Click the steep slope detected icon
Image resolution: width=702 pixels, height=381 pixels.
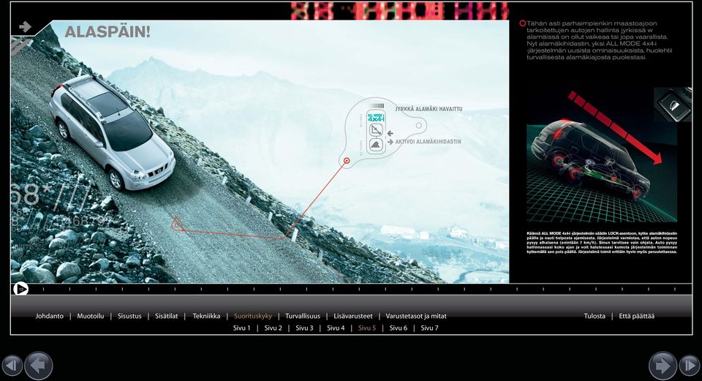(376, 131)
